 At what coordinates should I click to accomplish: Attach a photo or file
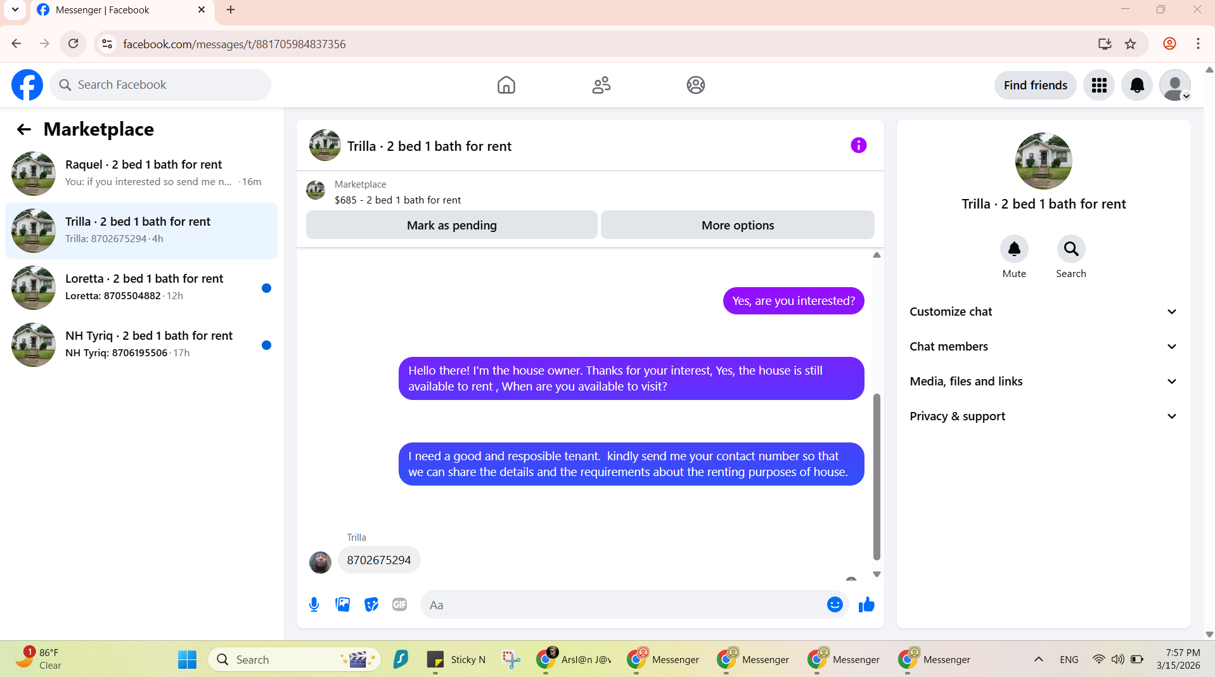[342, 605]
